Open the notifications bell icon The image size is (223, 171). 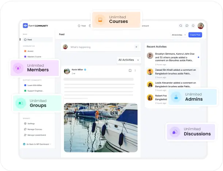[193, 26]
